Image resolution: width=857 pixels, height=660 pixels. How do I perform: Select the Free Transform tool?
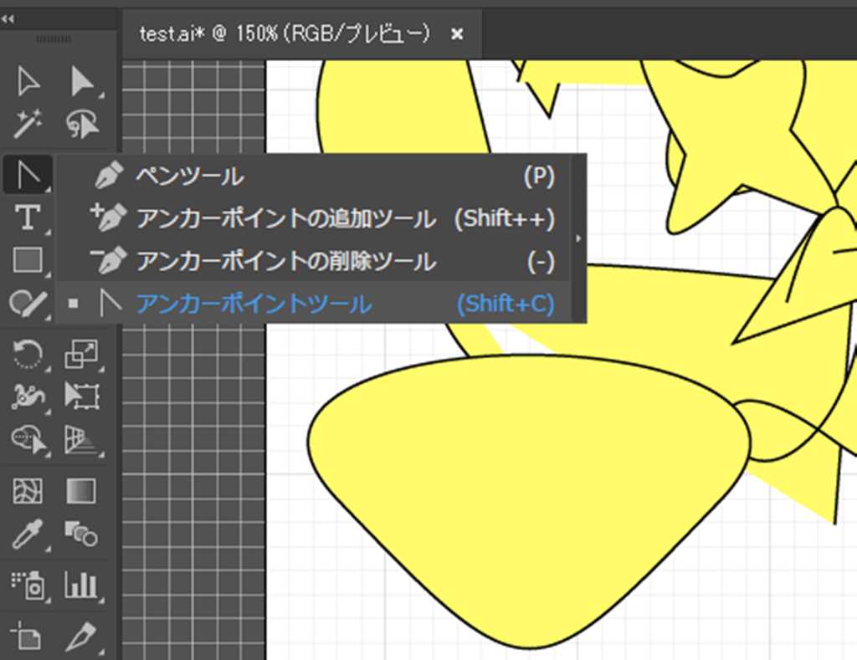81,396
